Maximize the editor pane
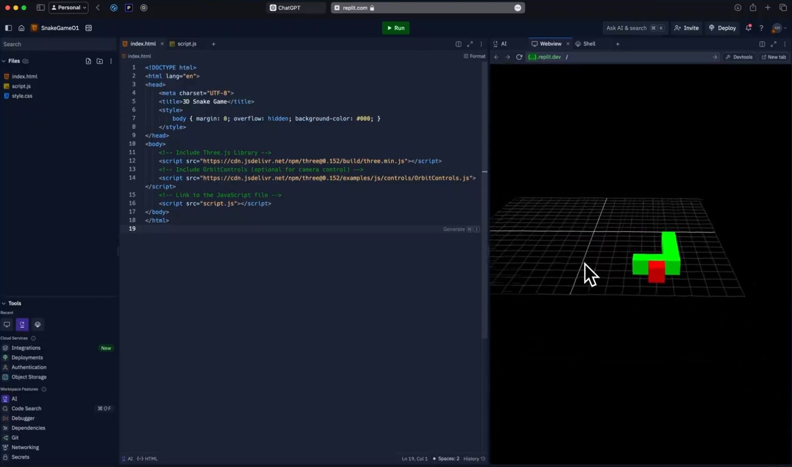Viewport: 792px width, 467px height. pyautogui.click(x=470, y=44)
